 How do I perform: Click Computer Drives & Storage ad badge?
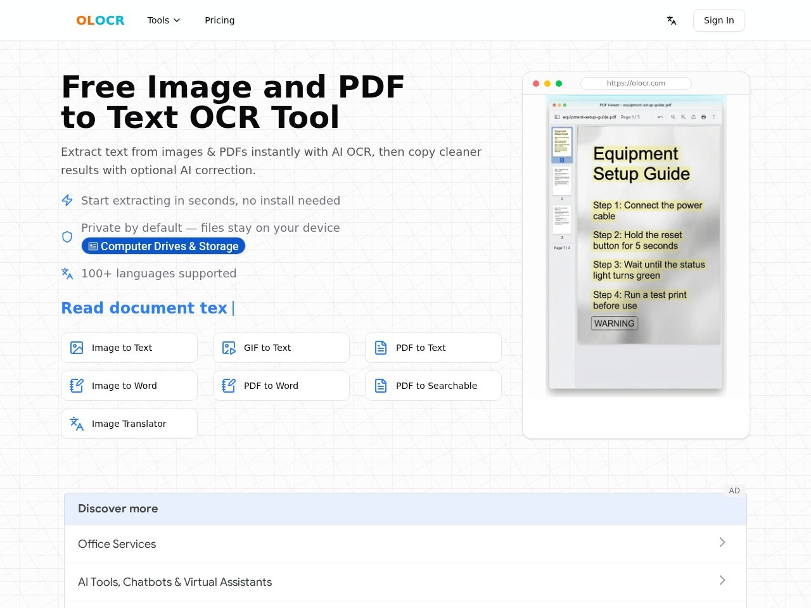[163, 246]
